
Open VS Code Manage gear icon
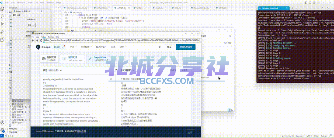point(2,130)
